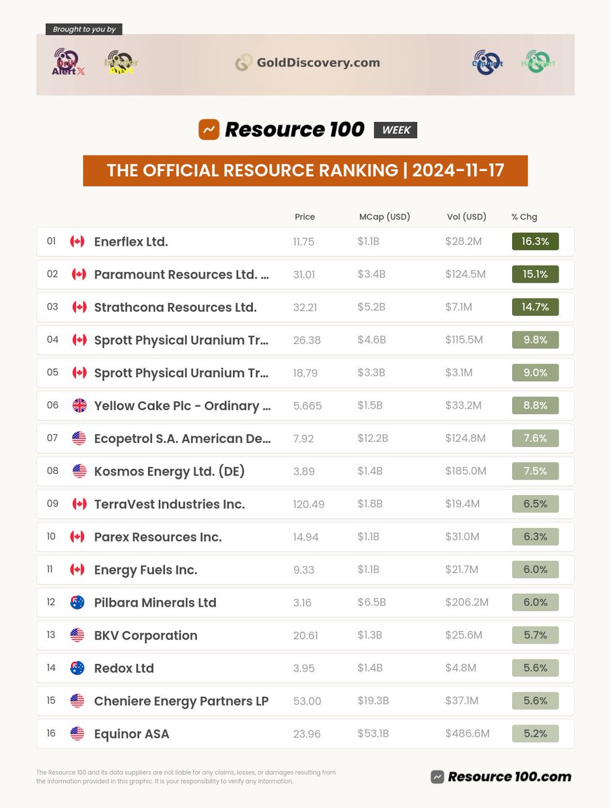Open the Resource 100.com footer link

click(501, 777)
